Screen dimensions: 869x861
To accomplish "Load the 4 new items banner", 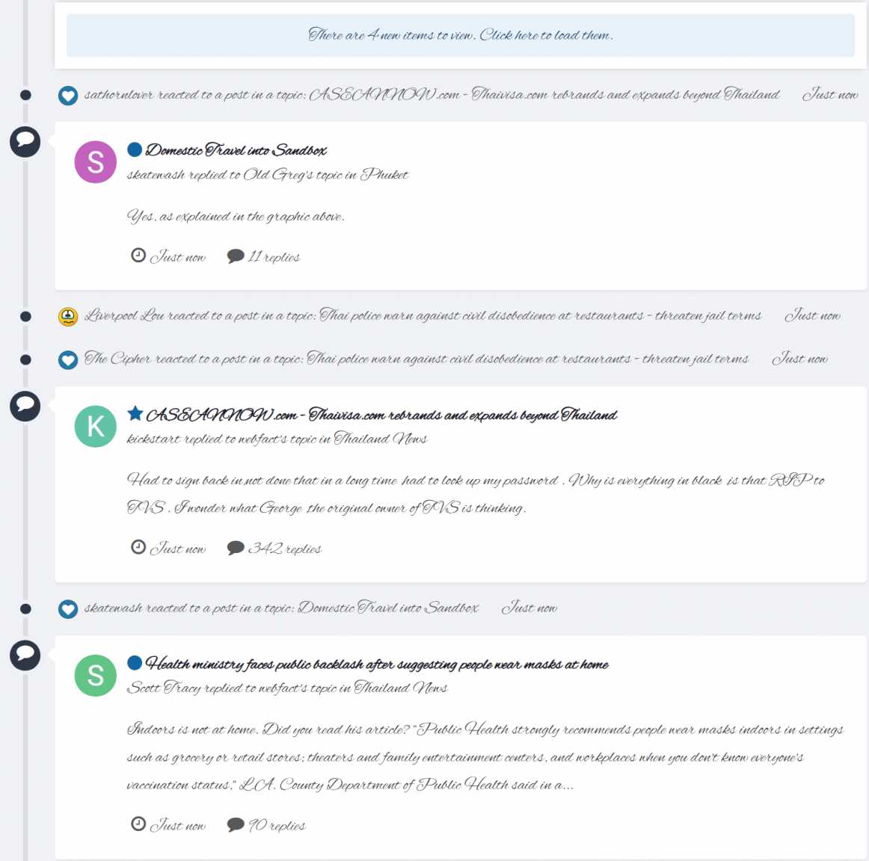I will coord(460,35).
